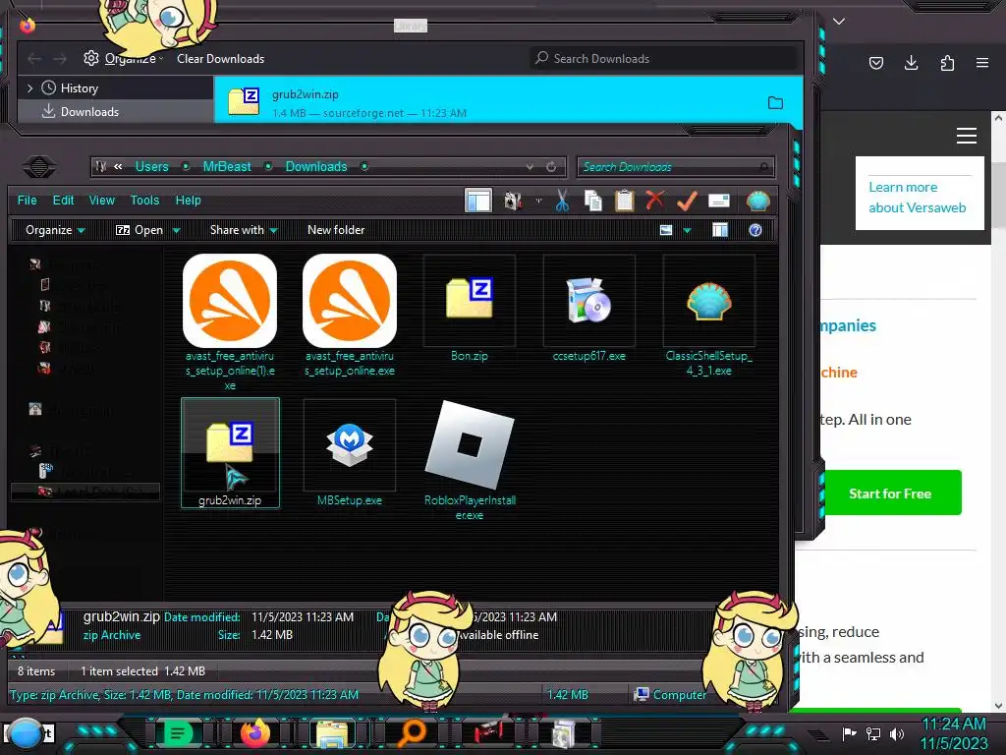The image size is (1006, 755).
Task: Open the green chat app on taskbar
Action: coord(179,733)
